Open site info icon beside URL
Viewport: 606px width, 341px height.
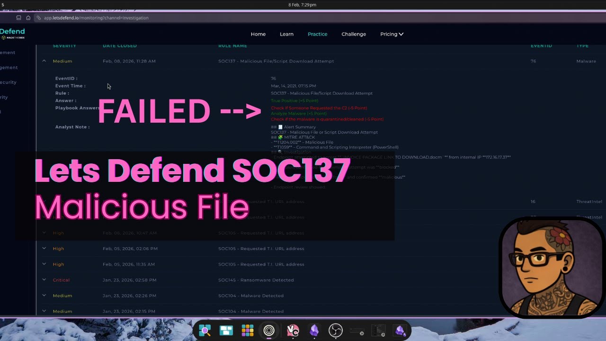[x=39, y=18]
